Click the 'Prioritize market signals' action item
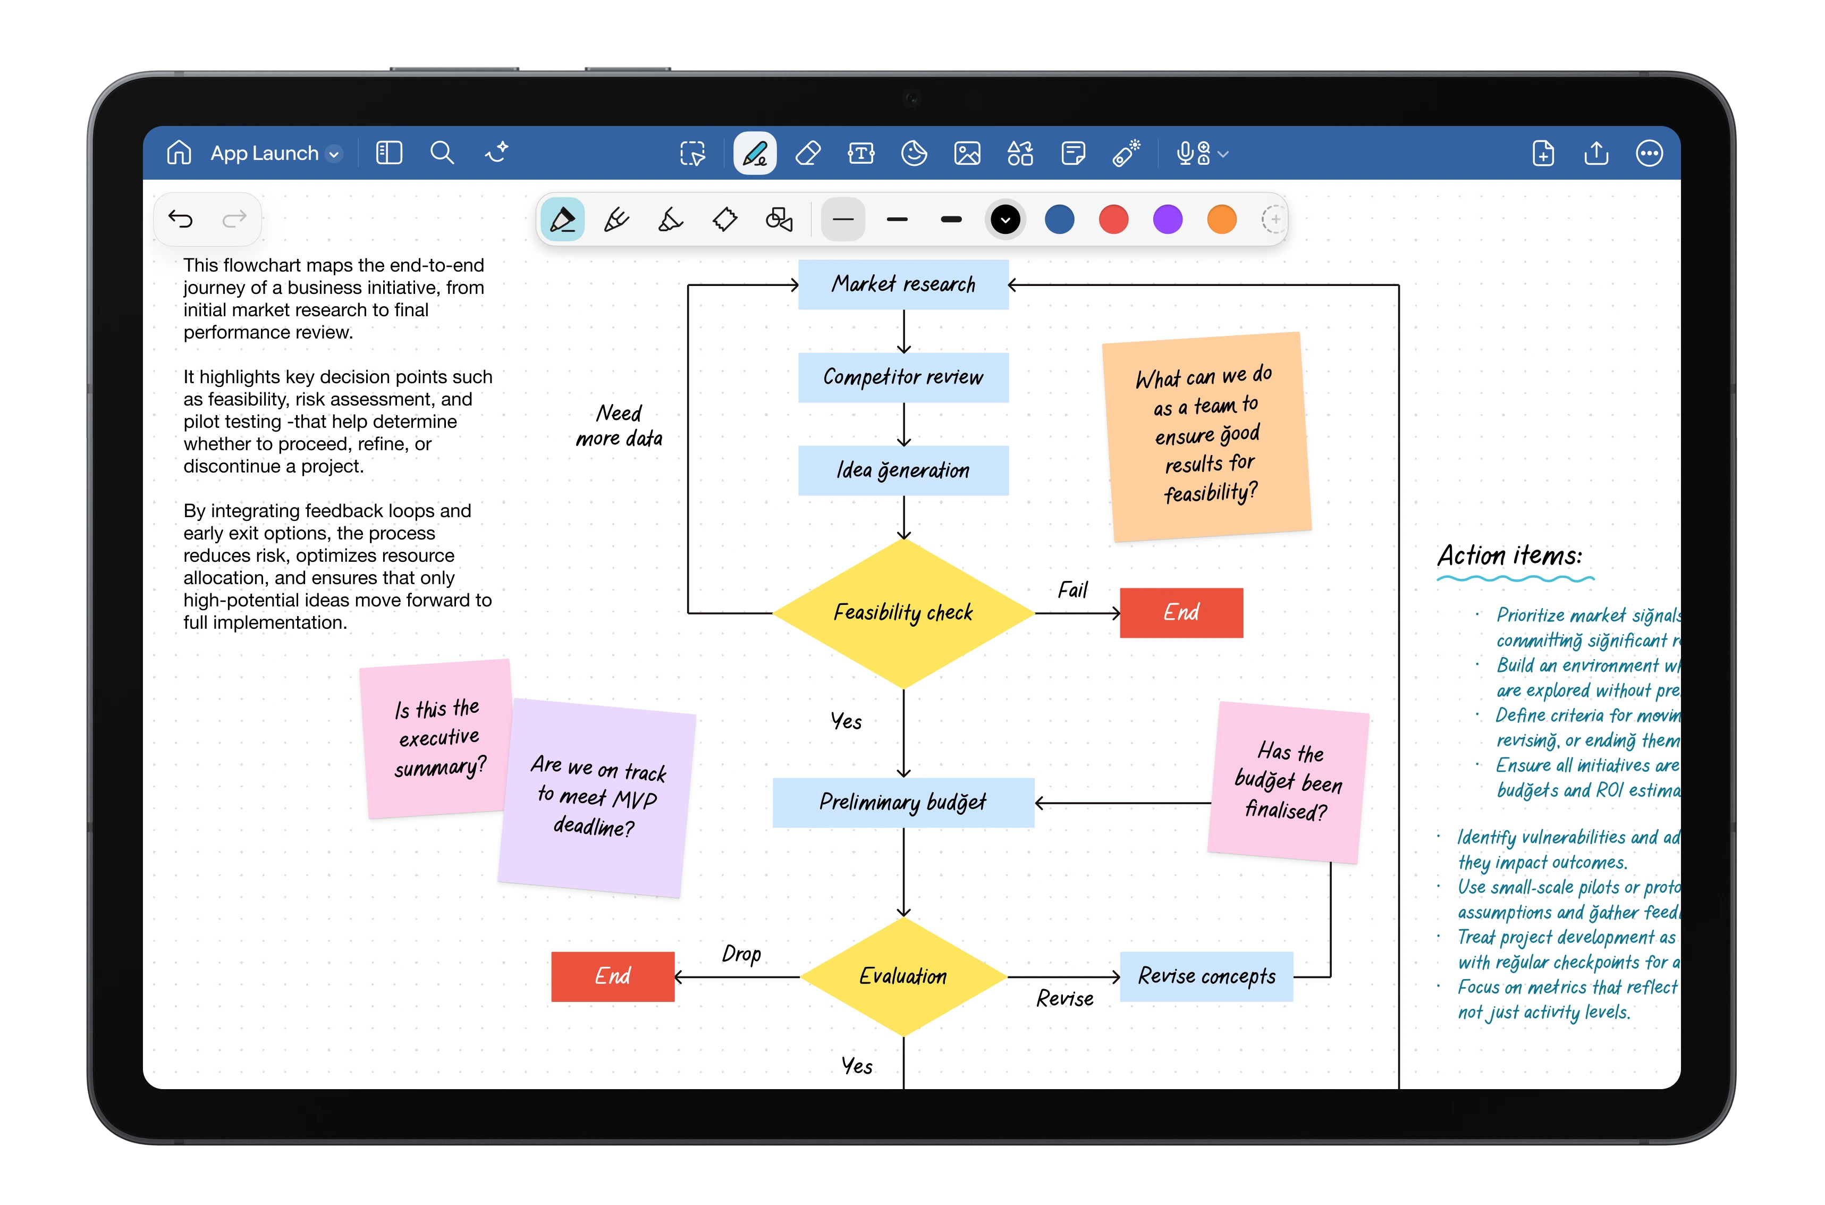This screenshot has height=1205, width=1825. click(1587, 628)
